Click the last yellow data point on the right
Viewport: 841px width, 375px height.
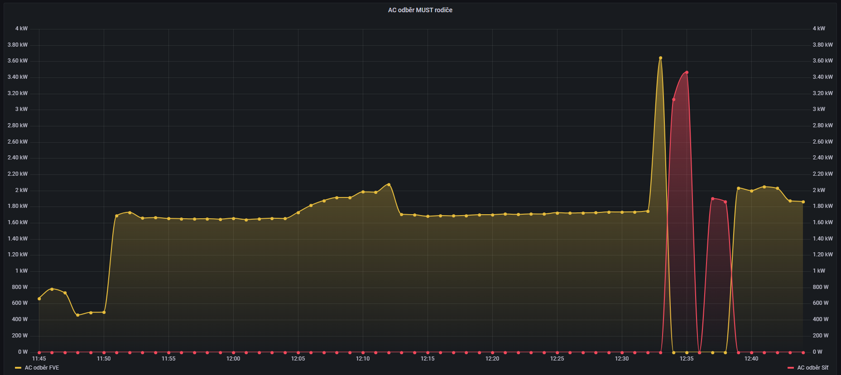point(803,202)
